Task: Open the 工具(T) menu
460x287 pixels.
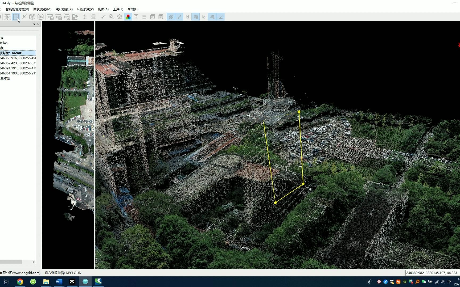Action: coord(118,9)
